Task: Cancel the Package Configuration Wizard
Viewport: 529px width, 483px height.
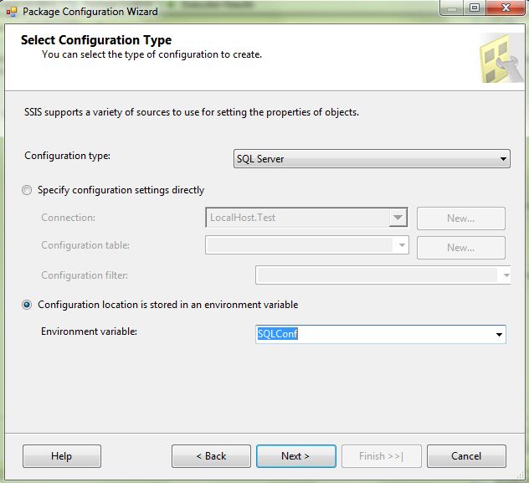Action: [465, 456]
